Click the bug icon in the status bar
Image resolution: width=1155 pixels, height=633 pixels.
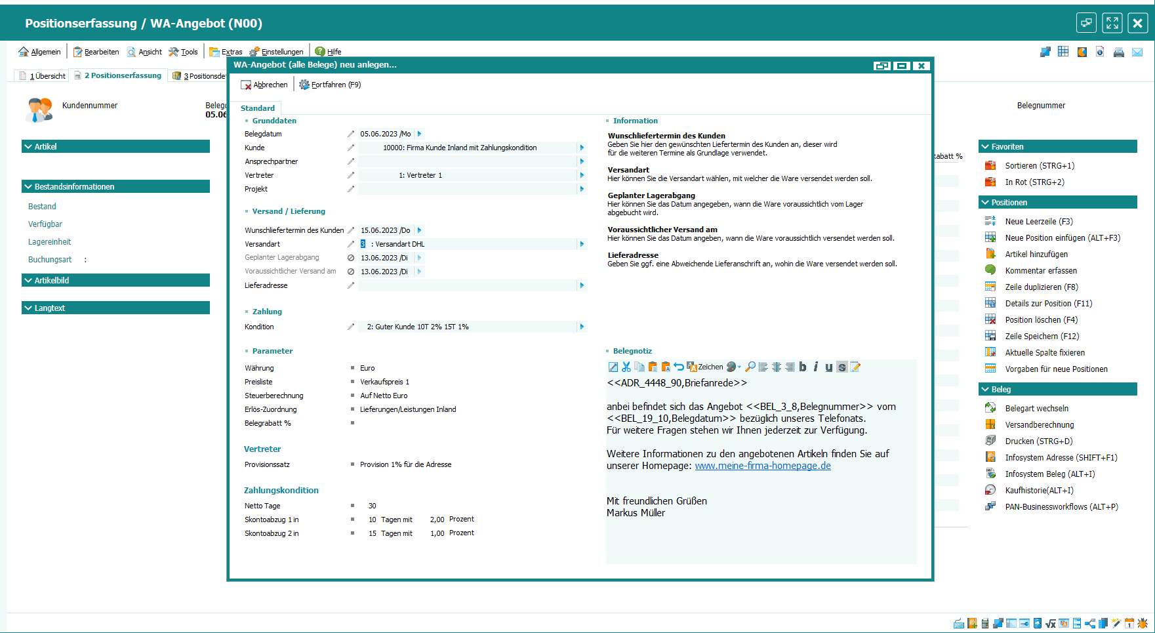click(x=1143, y=624)
